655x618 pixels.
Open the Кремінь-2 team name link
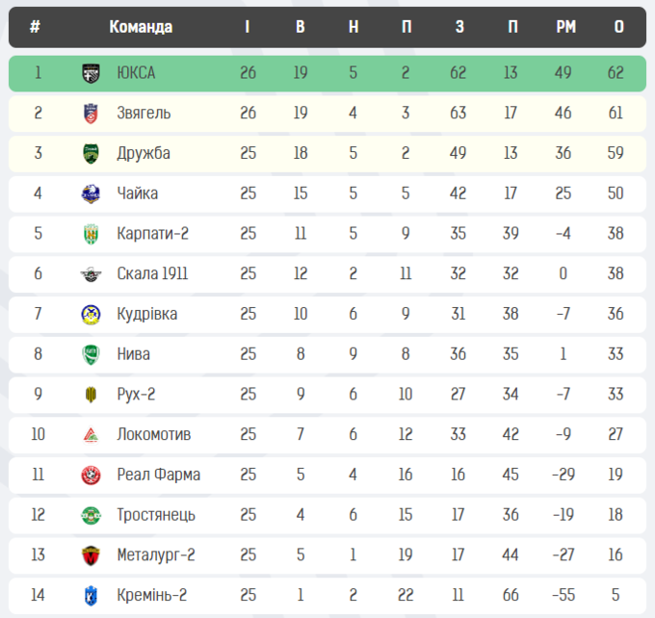pyautogui.click(x=151, y=595)
